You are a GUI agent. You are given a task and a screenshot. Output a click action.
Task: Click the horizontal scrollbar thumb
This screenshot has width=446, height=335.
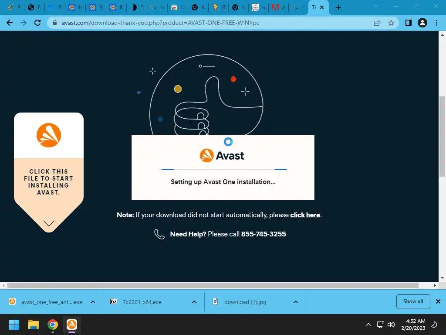pyautogui.click(x=213, y=285)
